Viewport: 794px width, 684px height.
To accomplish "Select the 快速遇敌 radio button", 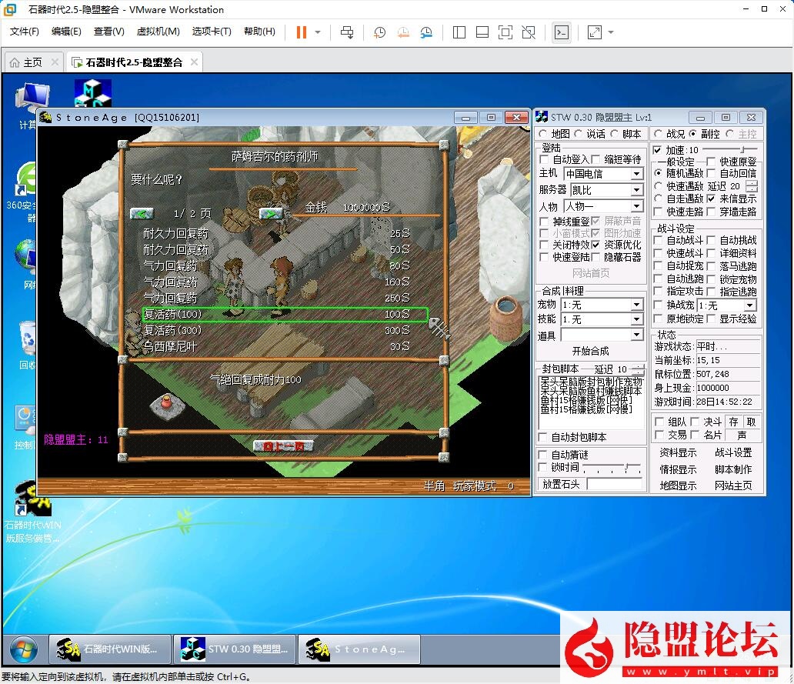I will [x=659, y=186].
